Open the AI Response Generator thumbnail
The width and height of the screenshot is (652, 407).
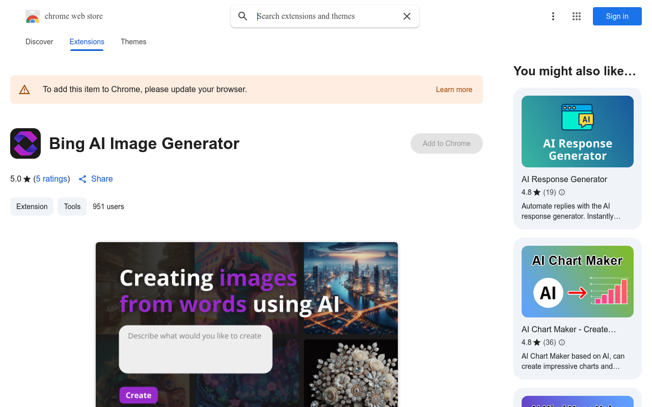click(x=578, y=131)
